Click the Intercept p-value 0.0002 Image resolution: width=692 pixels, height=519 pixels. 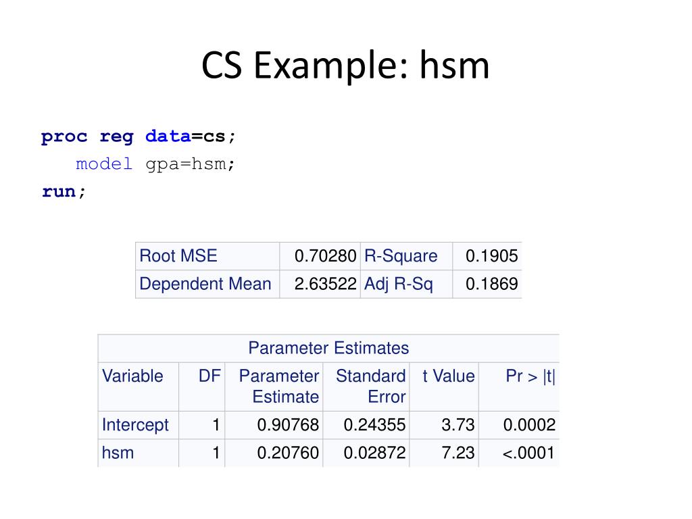pos(529,425)
